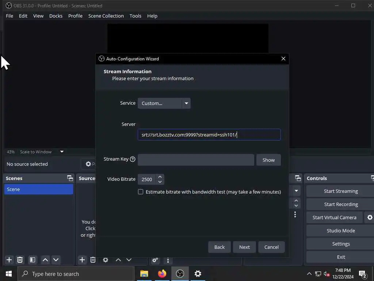Enable estimate bitrate with bandwidth test
The height and width of the screenshot is (281, 374).
[x=141, y=192]
